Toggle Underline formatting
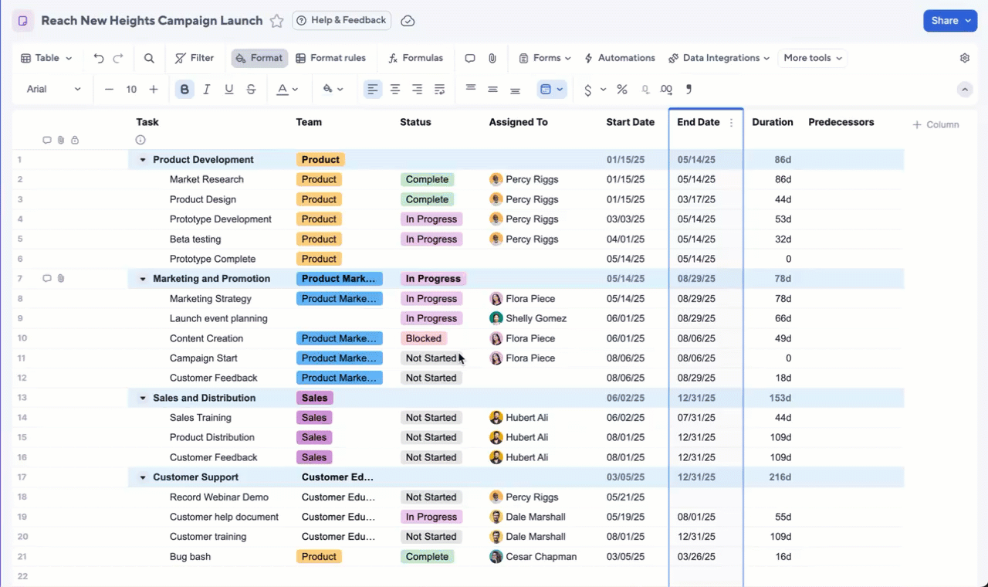The height and width of the screenshot is (587, 988). [x=228, y=89]
